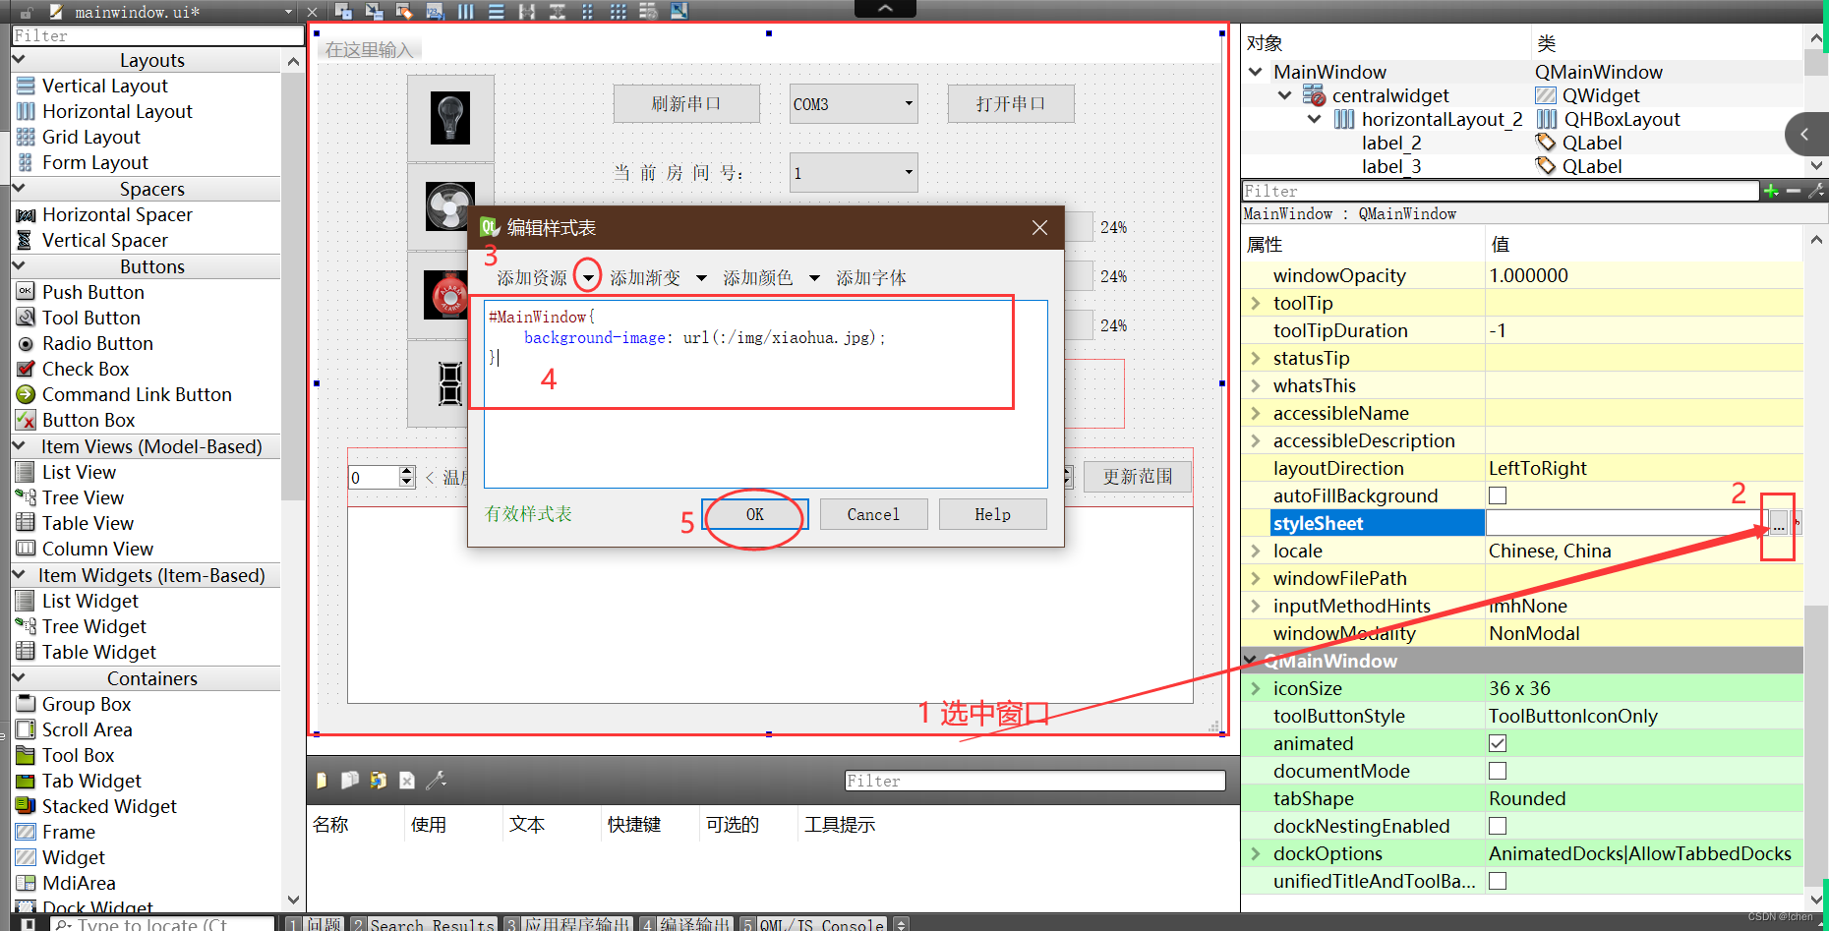Apply form layout from top toolbar
This screenshot has width=1829, height=931.
pos(587,11)
